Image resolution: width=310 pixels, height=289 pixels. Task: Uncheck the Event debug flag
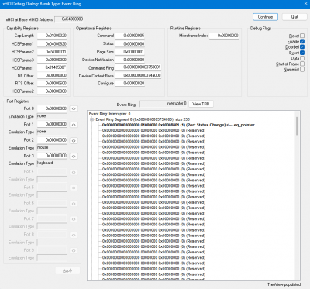pos(302,53)
